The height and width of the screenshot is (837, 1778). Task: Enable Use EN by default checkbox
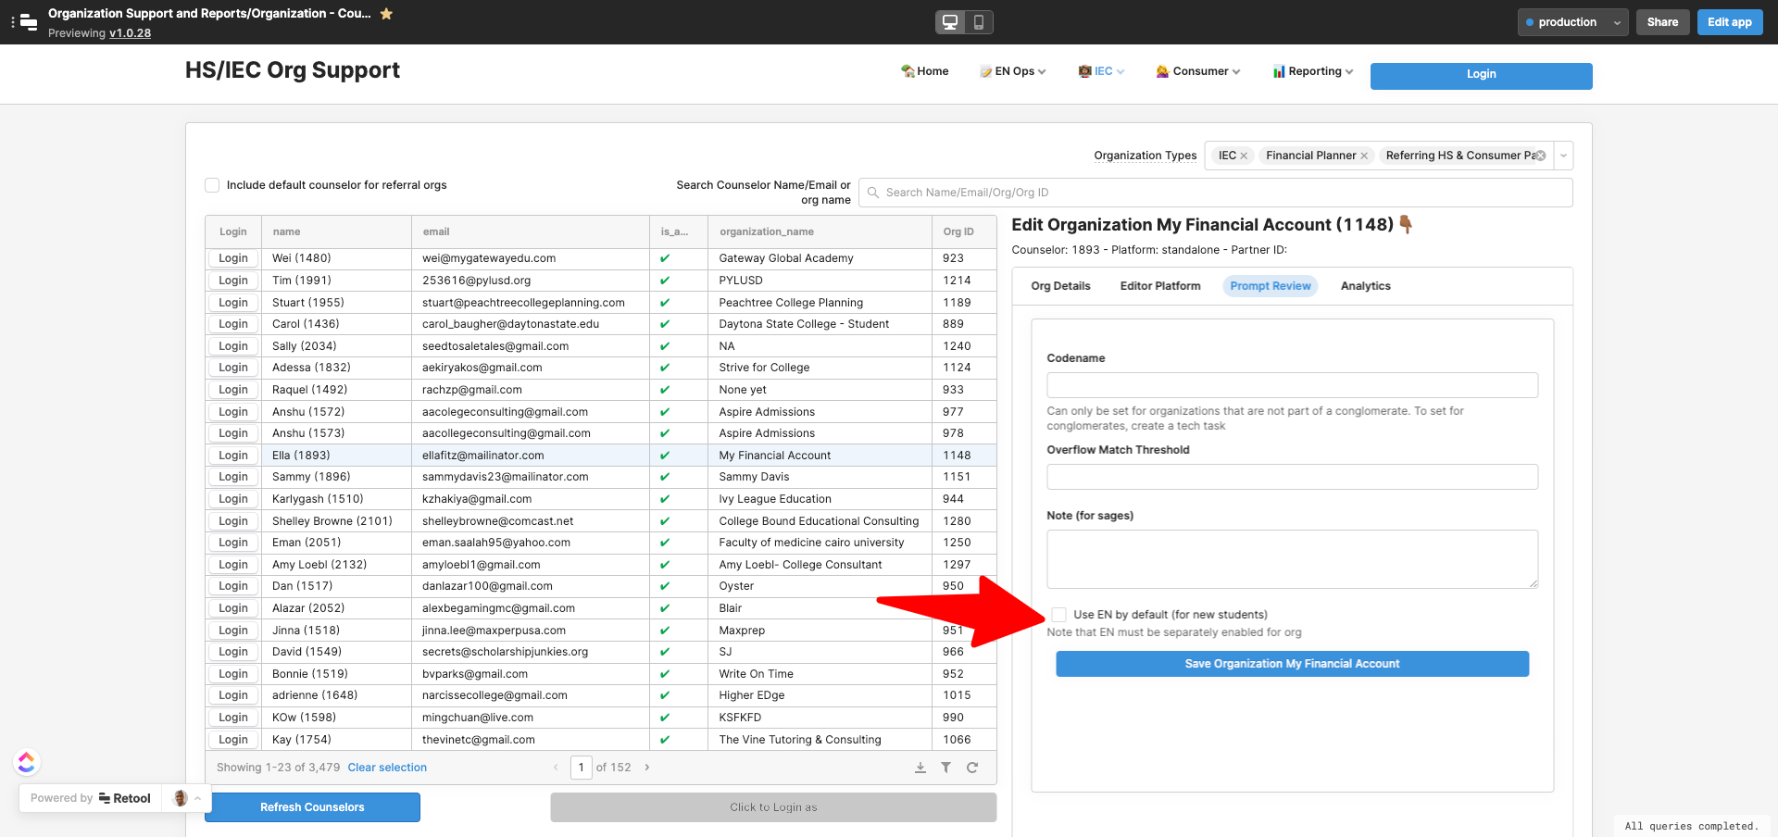click(x=1058, y=615)
